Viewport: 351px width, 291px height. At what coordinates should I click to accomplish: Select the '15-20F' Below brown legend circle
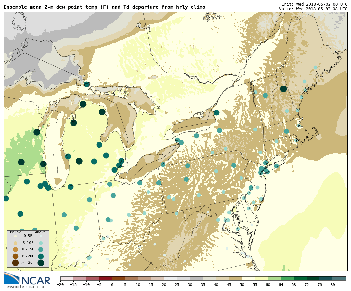click(x=15, y=256)
